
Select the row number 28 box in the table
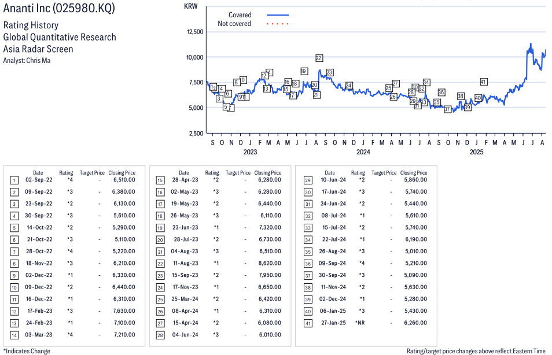(x=160, y=335)
